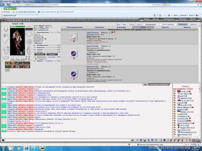Click the Отчет о переводах button
202x151 pixels.
168,24
